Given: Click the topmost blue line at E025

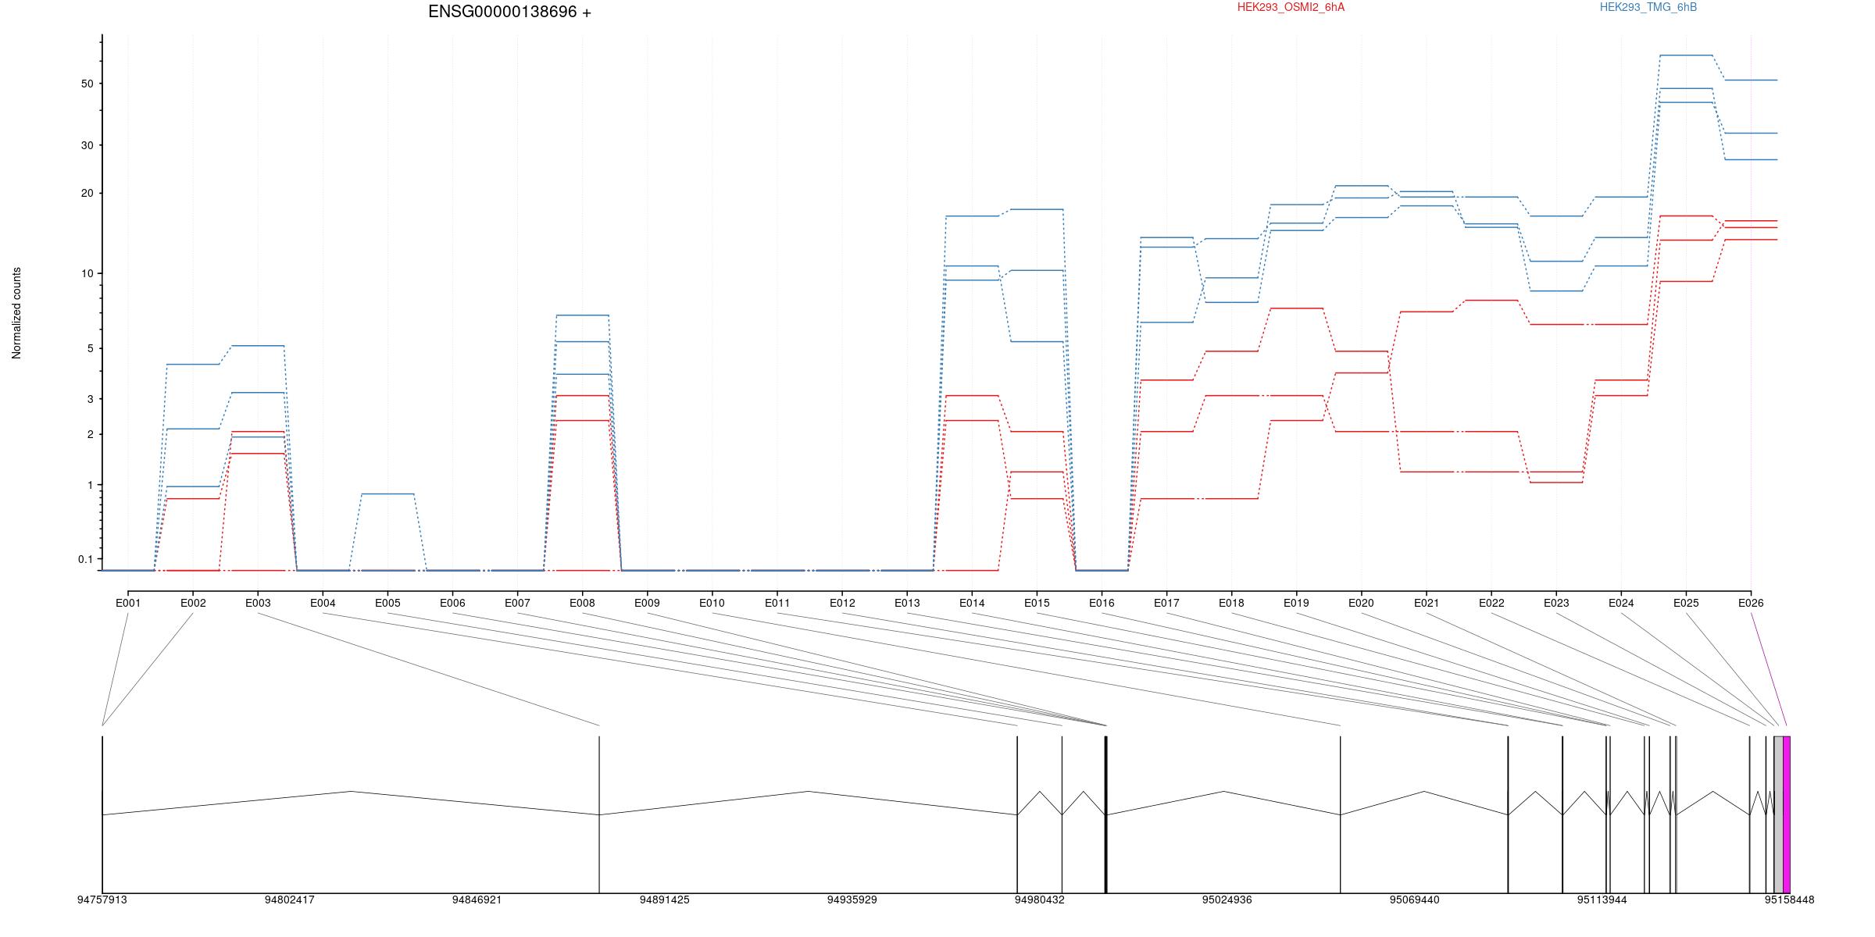Looking at the screenshot, I should 1686,55.
